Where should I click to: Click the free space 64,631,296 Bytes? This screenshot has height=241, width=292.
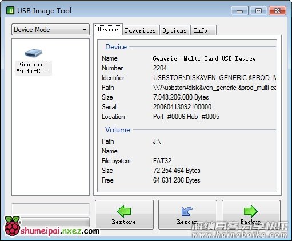[x=177, y=180]
